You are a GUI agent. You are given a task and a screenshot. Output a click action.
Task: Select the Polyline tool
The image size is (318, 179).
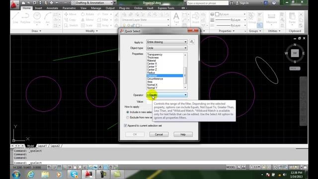[x=25, y=18]
